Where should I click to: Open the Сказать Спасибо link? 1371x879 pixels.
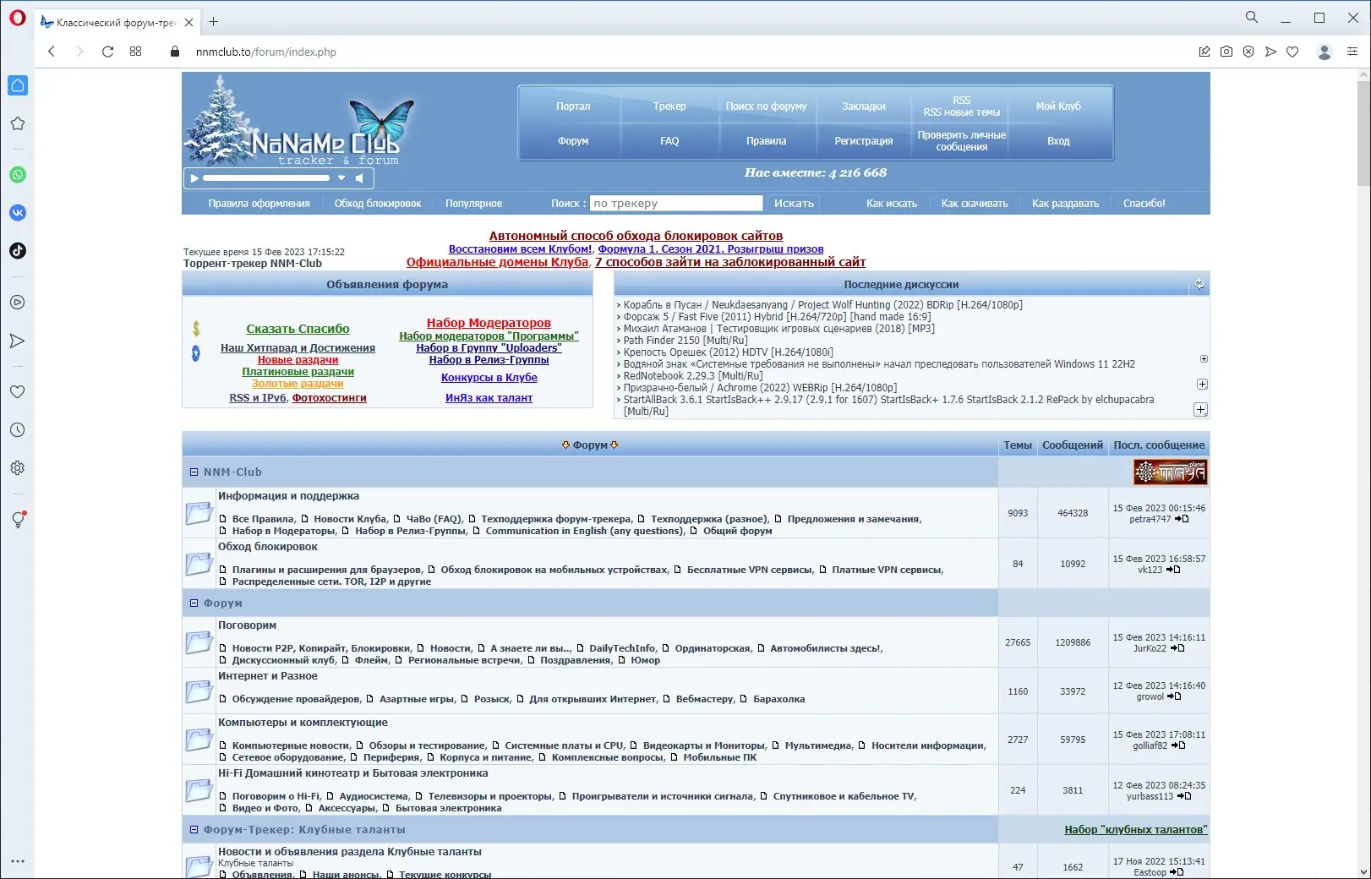pos(298,329)
